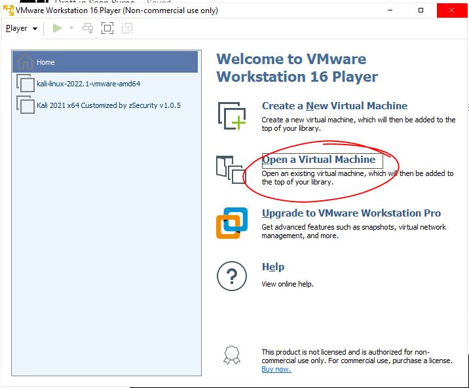The width and height of the screenshot is (469, 388).
Task: Open the Player menu dropdown
Action: click(22, 28)
